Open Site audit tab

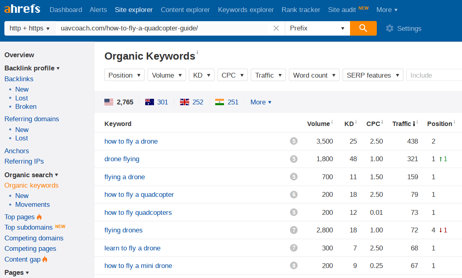click(x=342, y=10)
